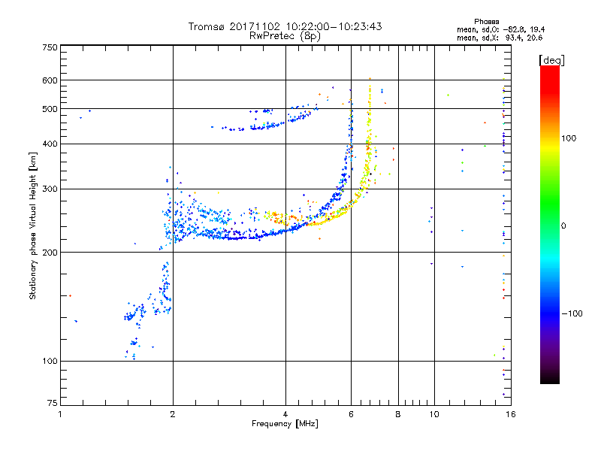Screen dimensions: 601x451
Task: Click the x-axis tick label '4'
Action: click(285, 414)
